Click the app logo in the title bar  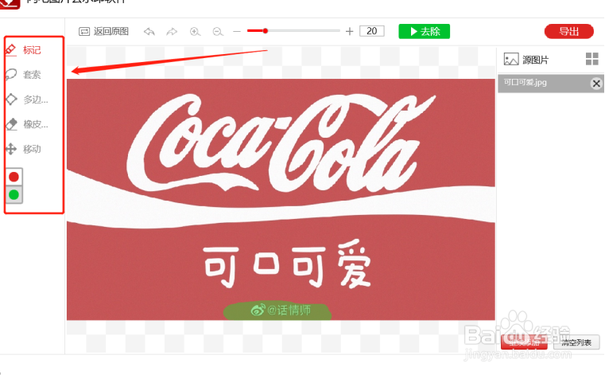tap(10, 3)
